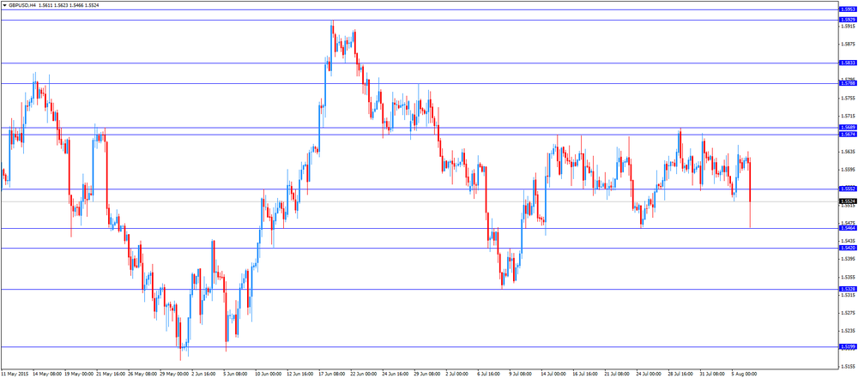Click the 22 Jun 00:00 time label

click(363, 374)
